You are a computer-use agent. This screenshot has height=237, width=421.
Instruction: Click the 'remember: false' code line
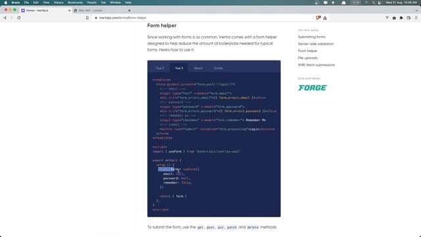[x=178, y=183]
